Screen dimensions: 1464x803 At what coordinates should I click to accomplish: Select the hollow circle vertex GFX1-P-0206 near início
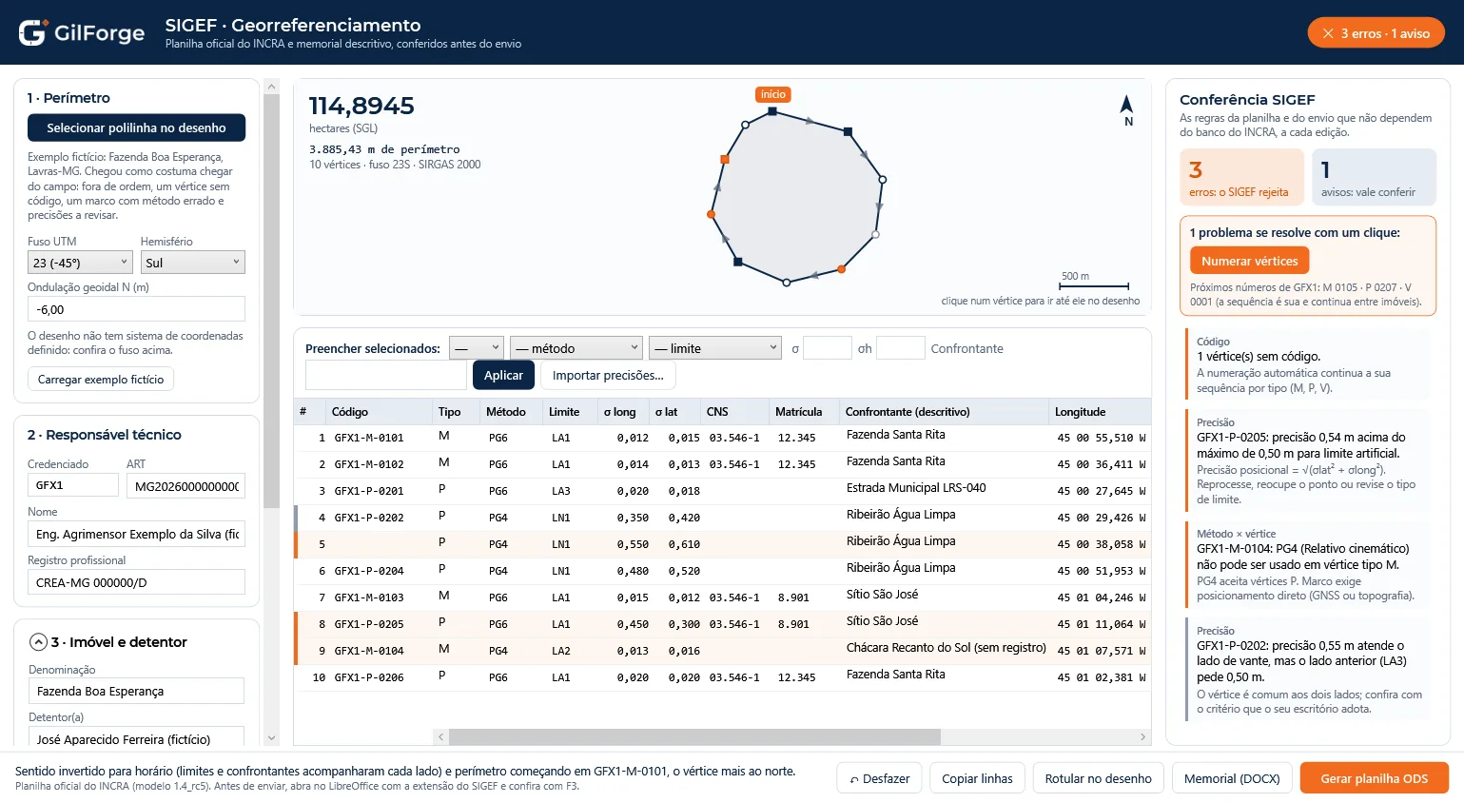tap(746, 125)
